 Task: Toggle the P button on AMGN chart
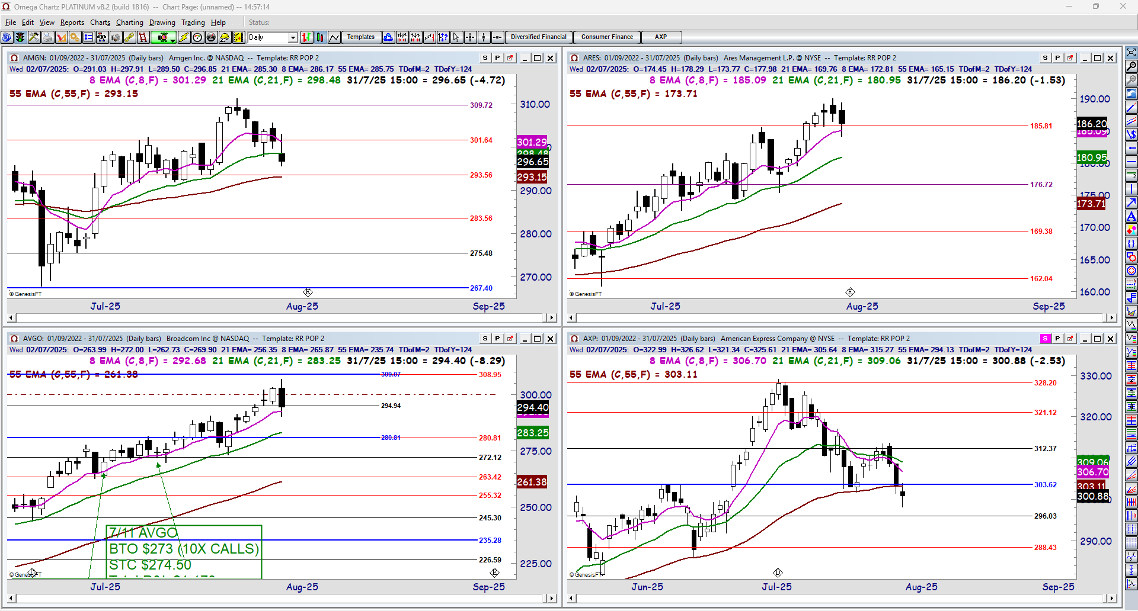[497, 58]
